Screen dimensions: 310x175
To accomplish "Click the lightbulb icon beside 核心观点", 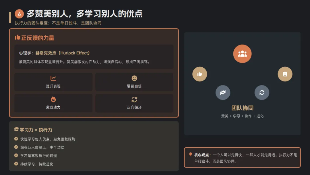I will pos(190,154).
